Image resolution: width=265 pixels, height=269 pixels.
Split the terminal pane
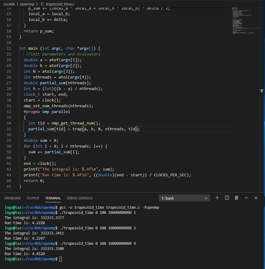[x=227, y=198]
